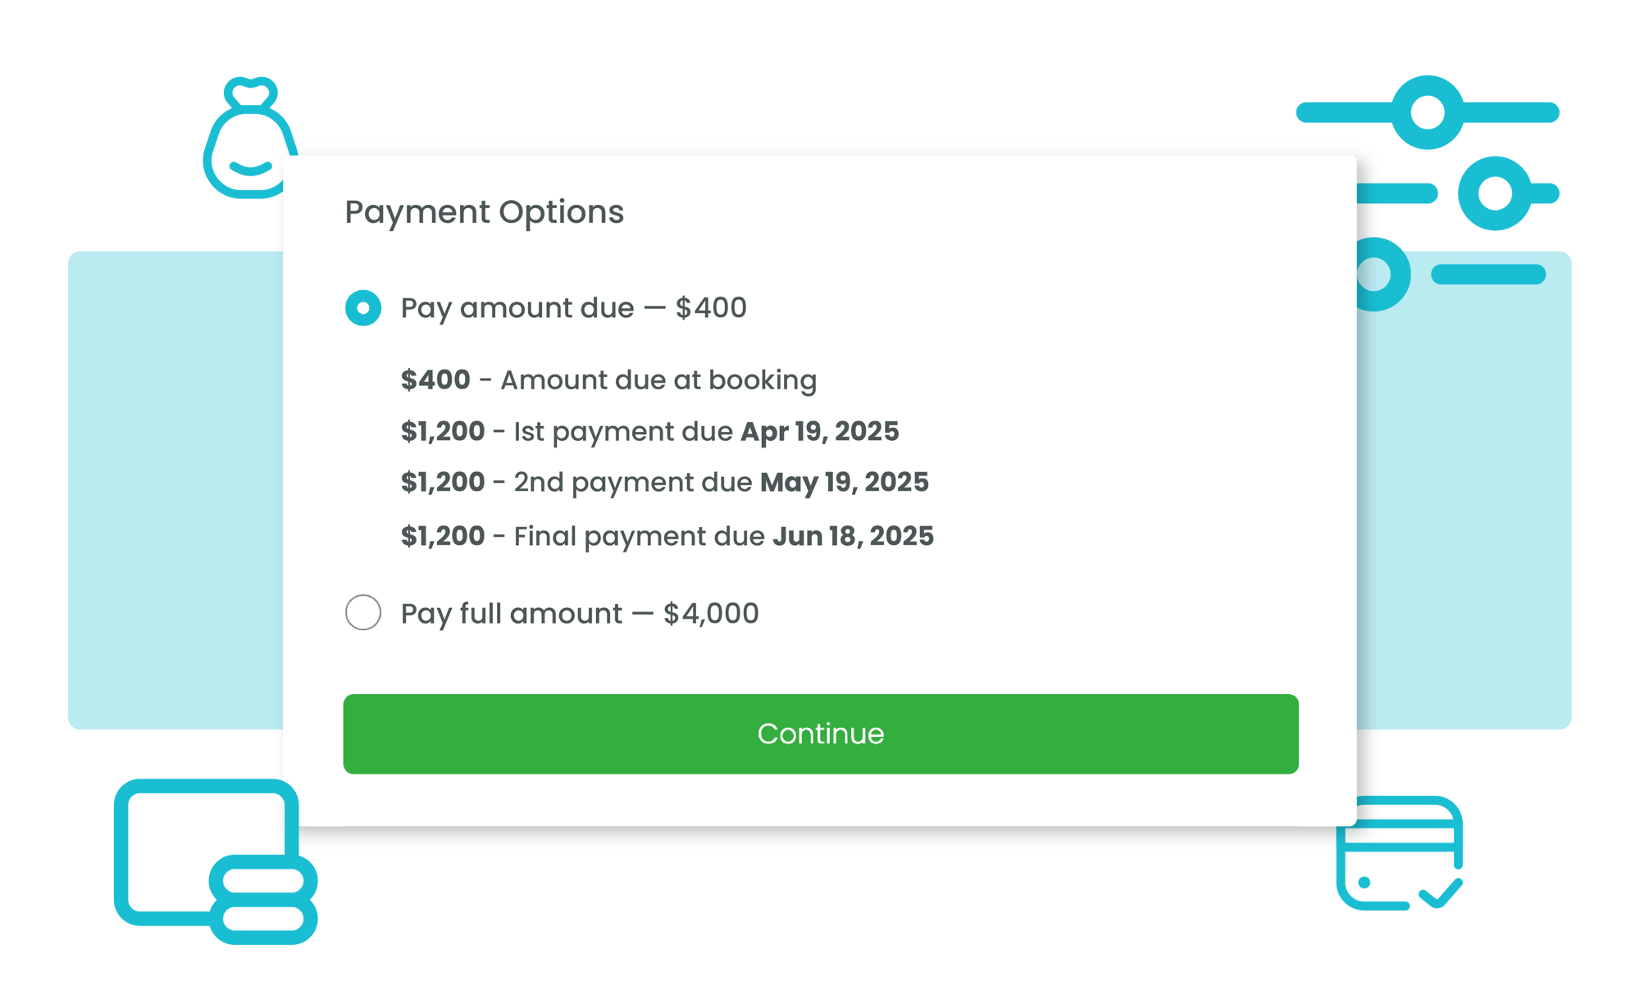
Task: Click the 2nd payment due May 19, 2025 line
Action: (664, 483)
